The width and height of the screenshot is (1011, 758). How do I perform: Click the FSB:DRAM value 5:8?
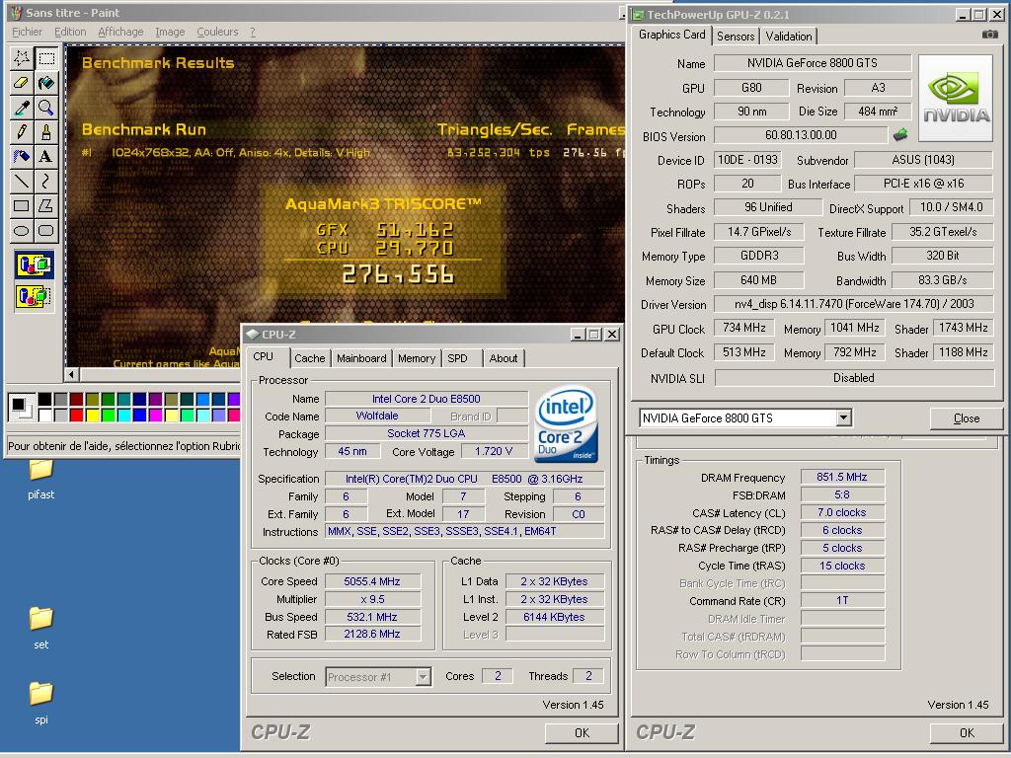click(842, 495)
